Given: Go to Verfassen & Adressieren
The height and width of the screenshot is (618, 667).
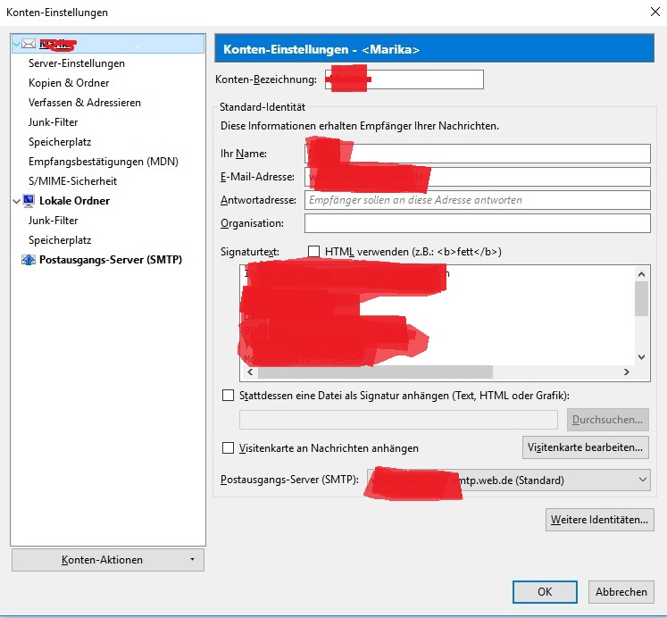Looking at the screenshot, I should pyautogui.click(x=85, y=103).
